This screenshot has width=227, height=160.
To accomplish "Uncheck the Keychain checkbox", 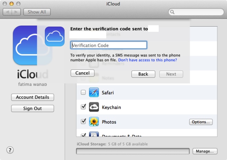I will click(83, 107).
